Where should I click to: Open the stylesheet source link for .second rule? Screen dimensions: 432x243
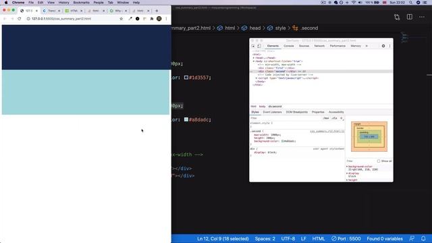click(x=327, y=132)
